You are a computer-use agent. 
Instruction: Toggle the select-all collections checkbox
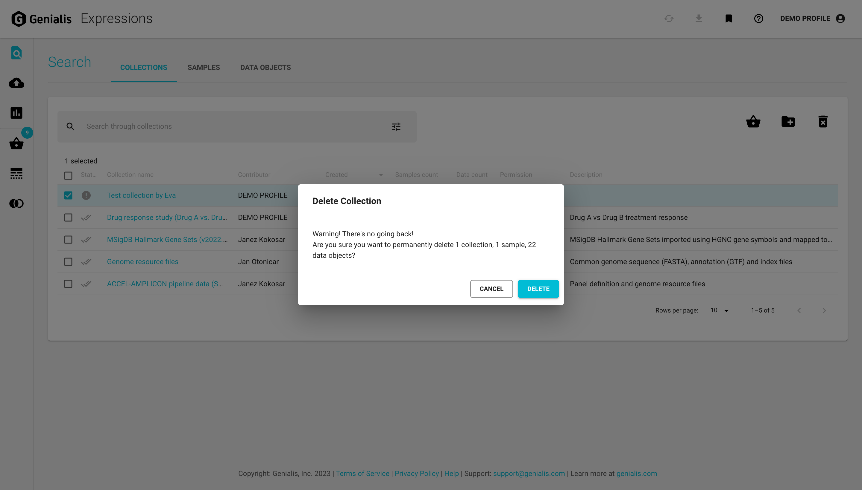pos(68,175)
